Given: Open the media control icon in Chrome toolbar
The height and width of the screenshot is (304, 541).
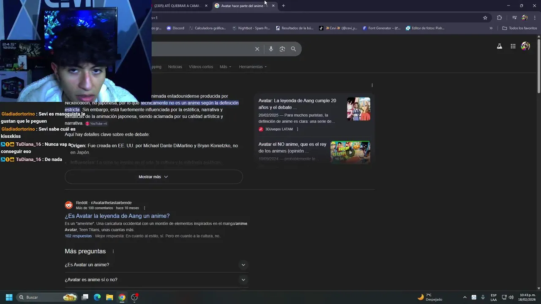Looking at the screenshot, I should (x=514, y=18).
